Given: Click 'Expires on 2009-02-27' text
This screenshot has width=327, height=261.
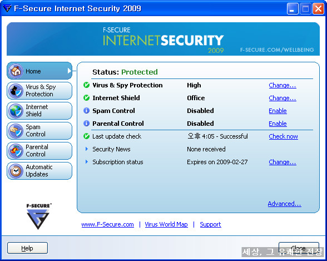Looking at the screenshot, I should pyautogui.click(x=217, y=162).
